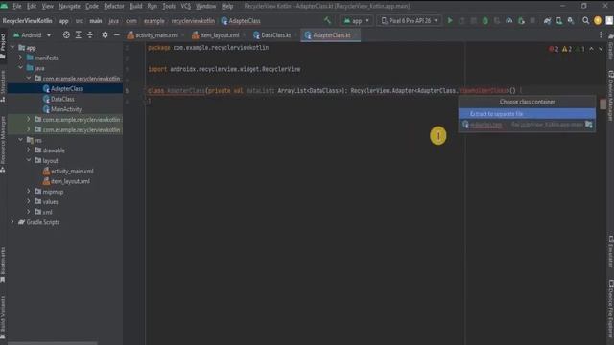Open the app run configuration dropdown
This screenshot has height=345, width=614.
pyautogui.click(x=356, y=21)
